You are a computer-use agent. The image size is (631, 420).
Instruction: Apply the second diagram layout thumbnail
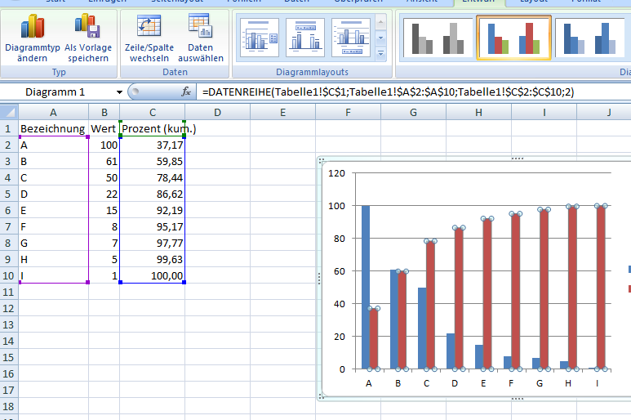click(305, 38)
